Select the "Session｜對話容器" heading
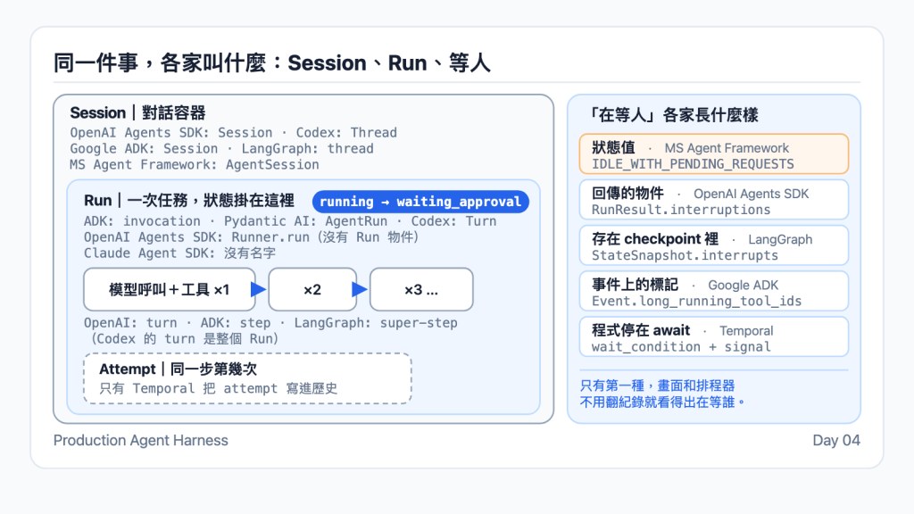 (x=137, y=112)
